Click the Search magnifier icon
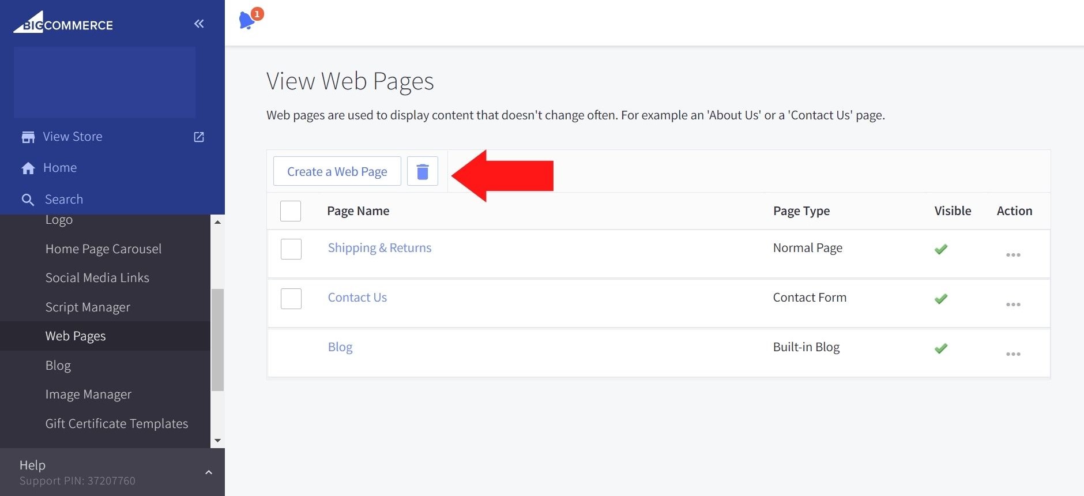Screen dimensions: 1084x496 coord(28,200)
